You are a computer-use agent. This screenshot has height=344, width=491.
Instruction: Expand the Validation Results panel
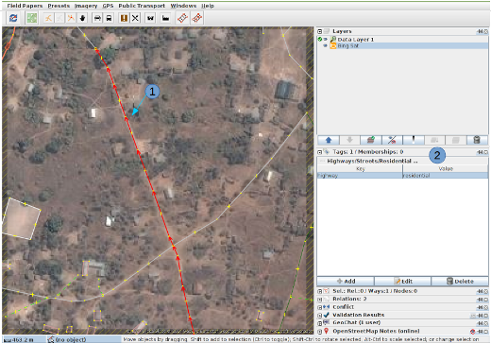[x=320, y=316]
